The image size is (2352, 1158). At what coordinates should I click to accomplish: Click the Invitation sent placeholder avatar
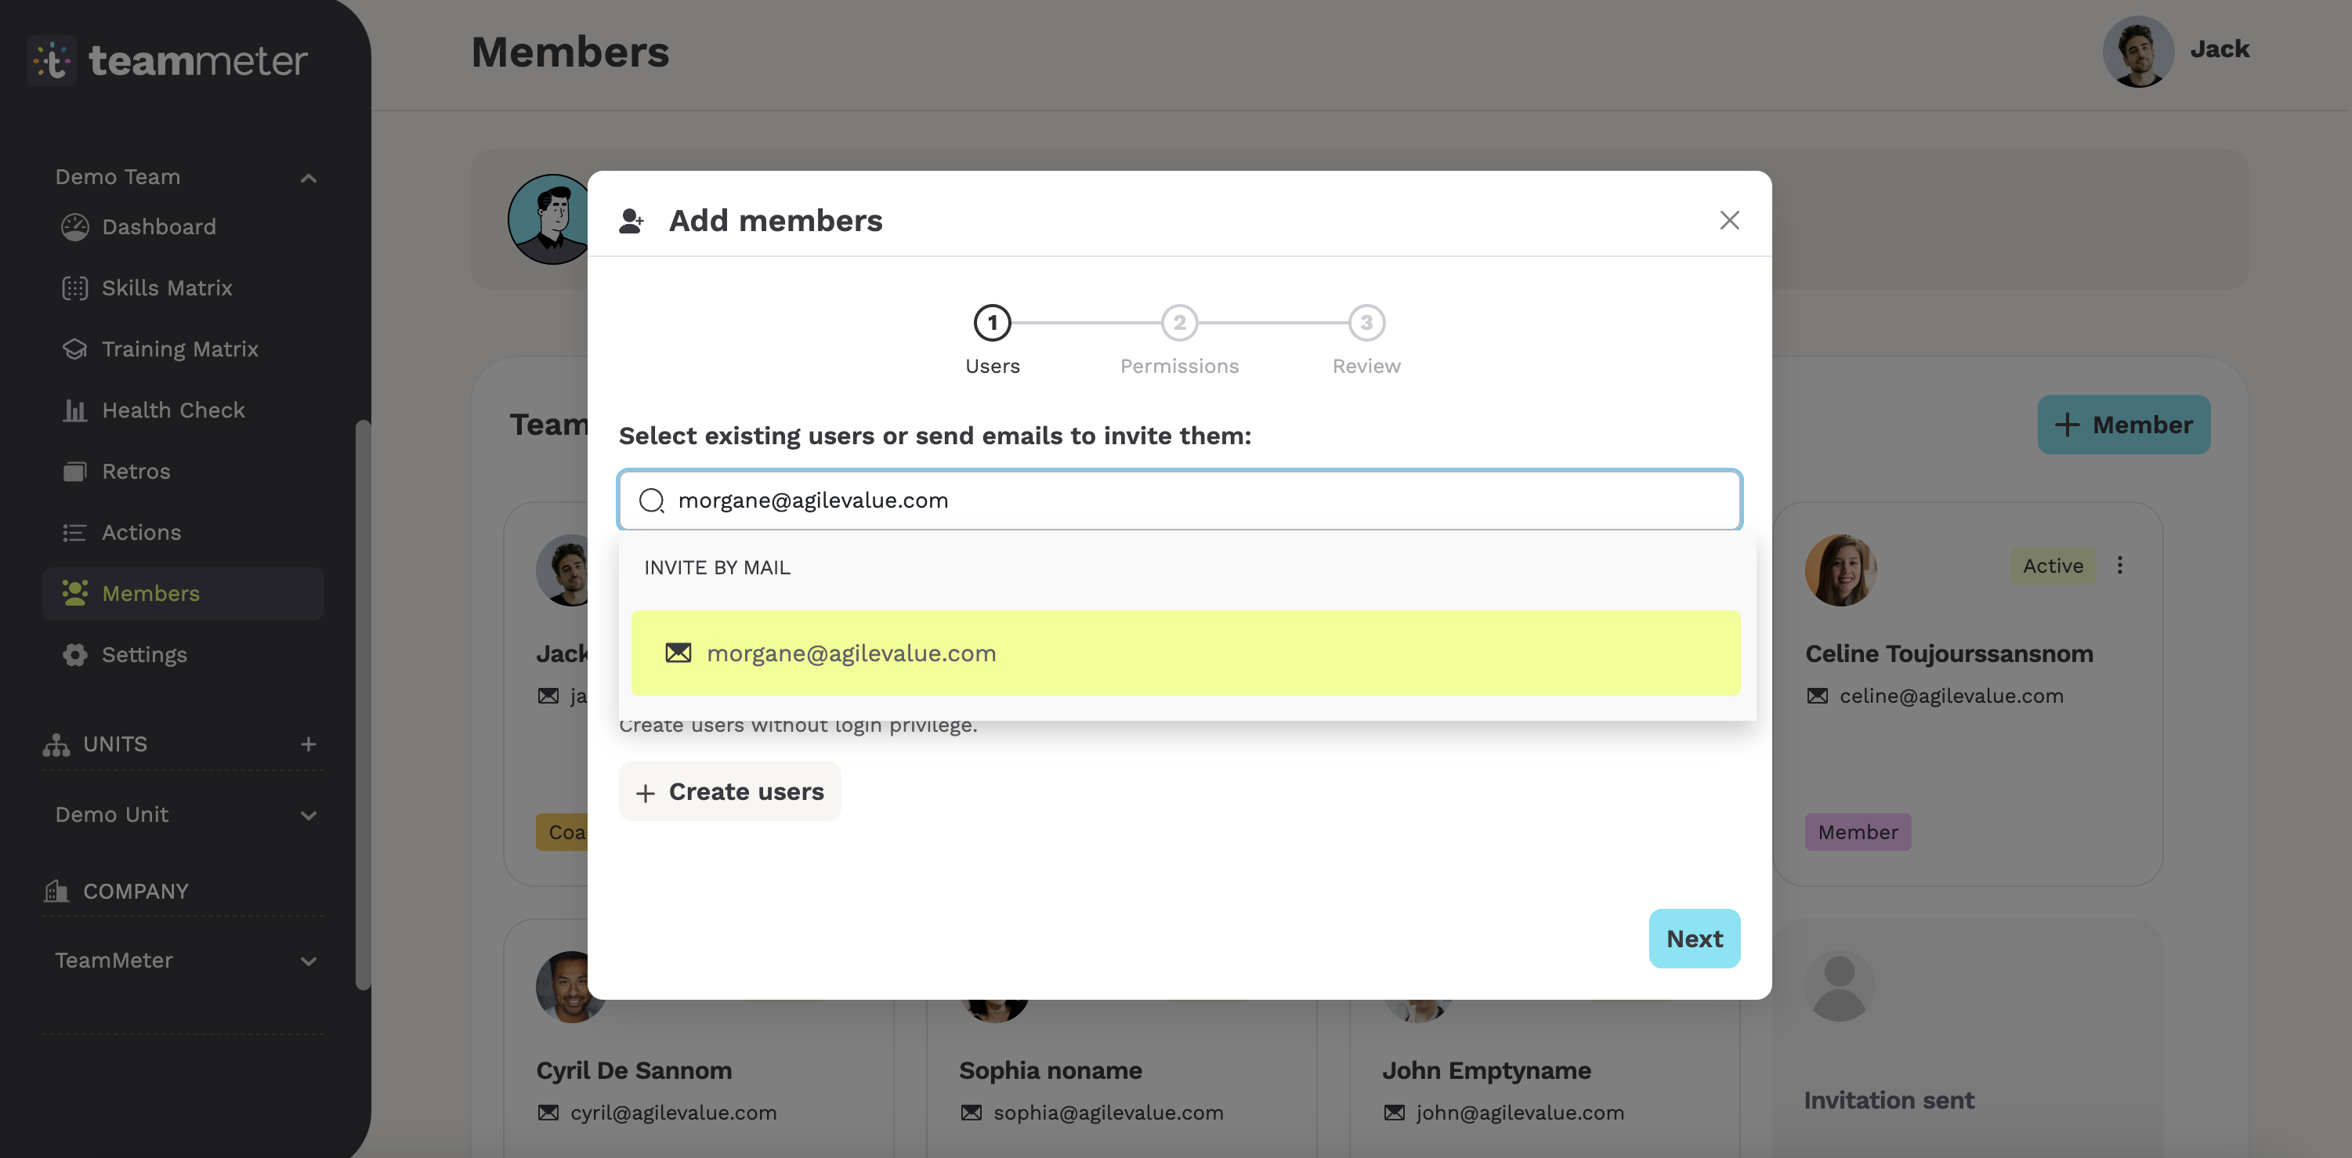(1839, 986)
